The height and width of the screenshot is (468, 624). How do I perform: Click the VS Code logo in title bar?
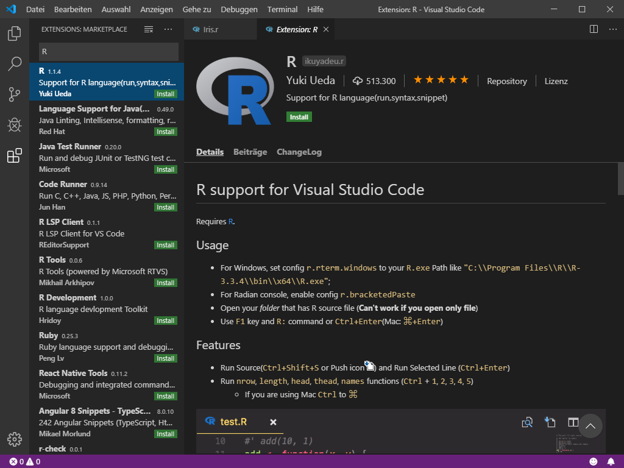[x=11, y=9]
